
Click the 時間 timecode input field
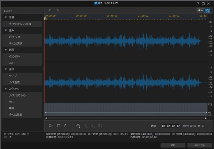click(x=171, y=126)
